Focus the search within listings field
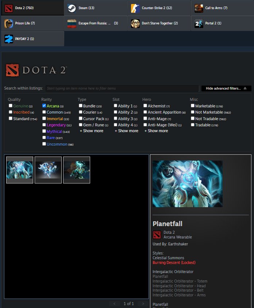The width and height of the screenshot is (254, 308). (122, 88)
